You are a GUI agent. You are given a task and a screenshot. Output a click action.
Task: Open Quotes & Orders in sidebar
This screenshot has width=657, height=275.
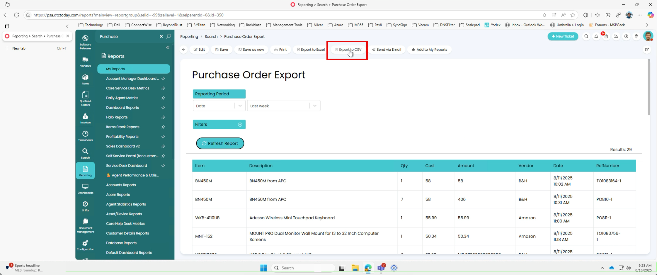tap(85, 99)
